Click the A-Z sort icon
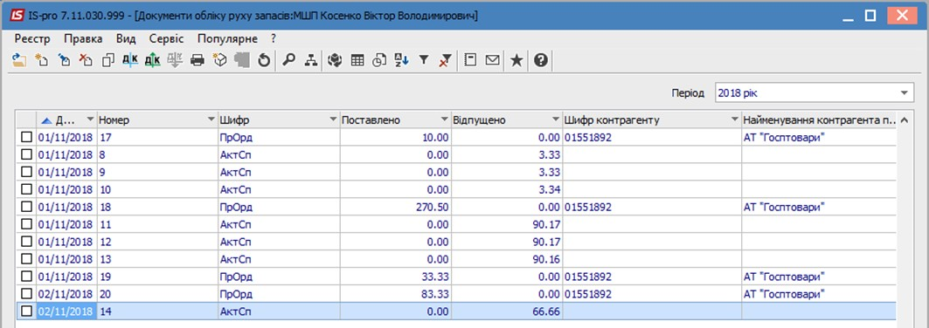The width and height of the screenshot is (929, 328). tap(402, 60)
